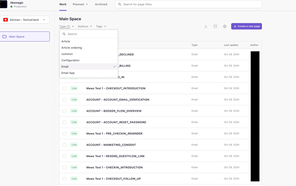Open the Authors filter dropdown
This screenshot has width=296, height=186.
tap(85, 27)
